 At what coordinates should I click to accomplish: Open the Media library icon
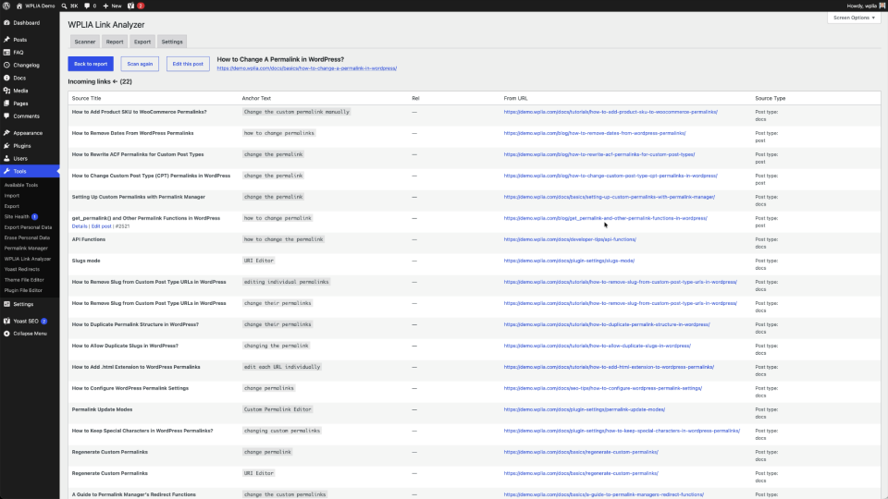point(6,91)
